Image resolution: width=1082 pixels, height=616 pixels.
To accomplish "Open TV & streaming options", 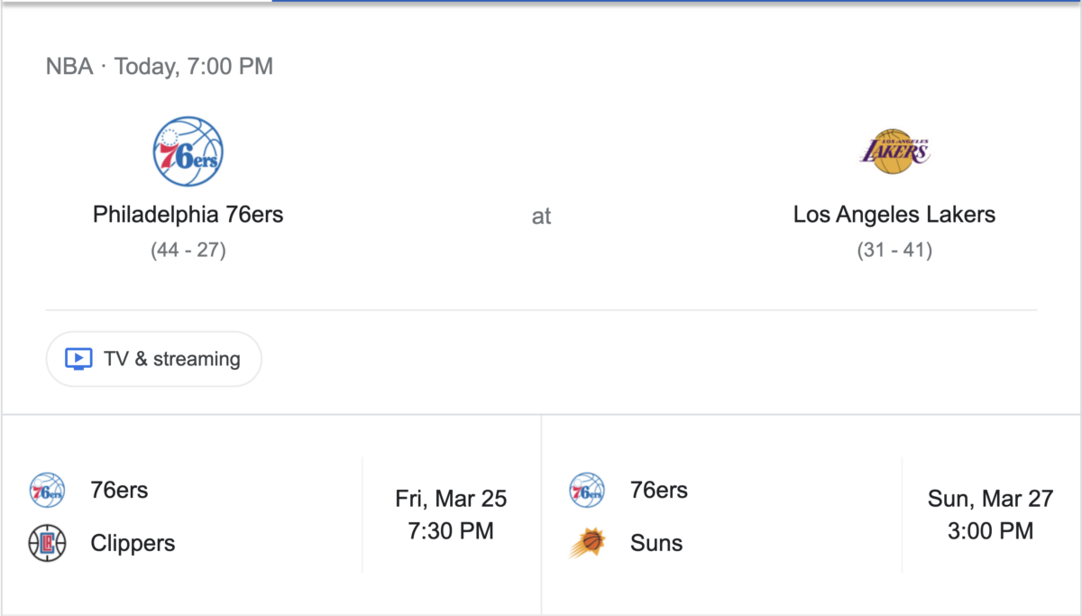I will tap(154, 359).
